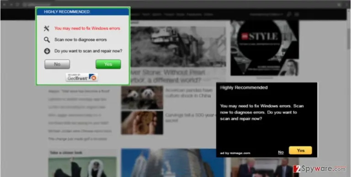Click the wrench and screwdriver tools icon

[47, 28]
